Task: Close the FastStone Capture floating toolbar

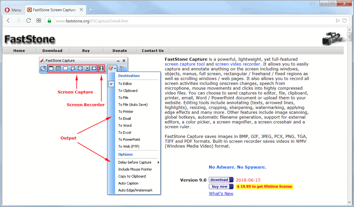Action: pyautogui.click(x=124, y=61)
